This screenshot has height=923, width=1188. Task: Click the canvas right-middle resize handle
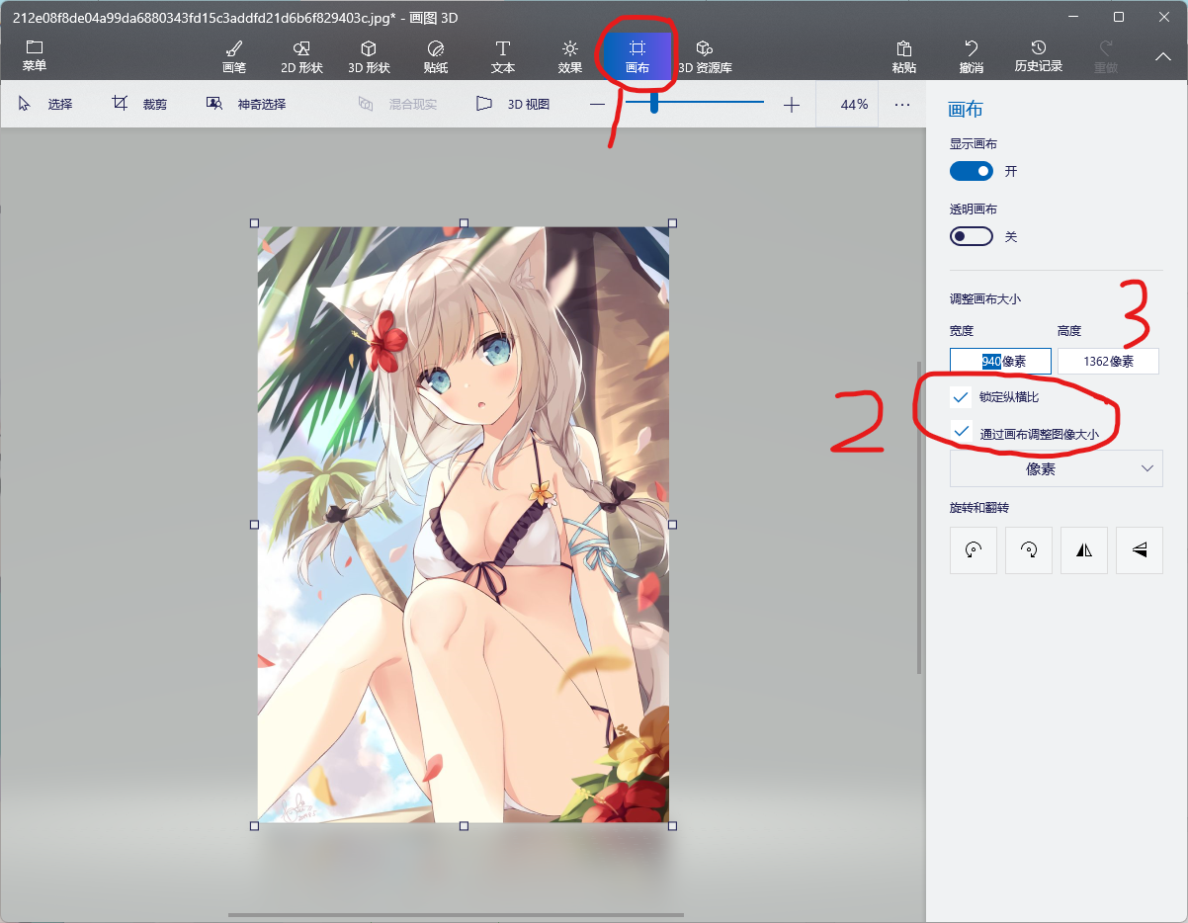click(673, 524)
